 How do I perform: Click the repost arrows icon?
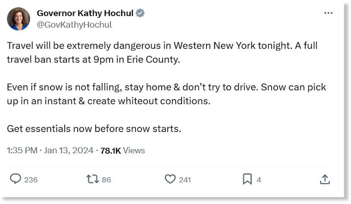[92, 179]
